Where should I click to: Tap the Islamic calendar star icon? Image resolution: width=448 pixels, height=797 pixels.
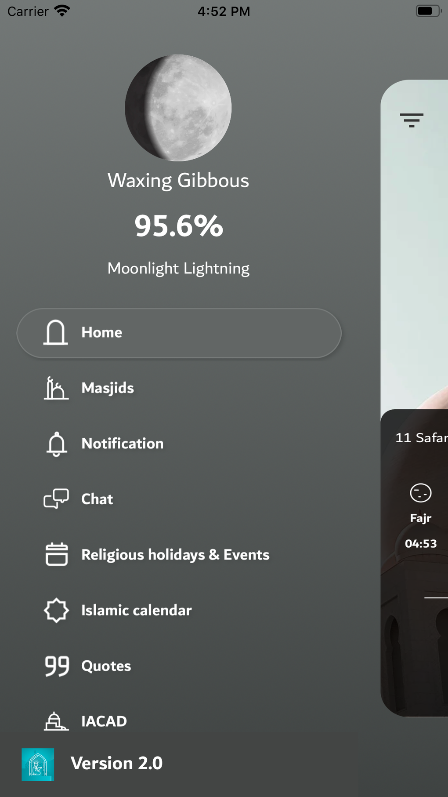click(56, 610)
